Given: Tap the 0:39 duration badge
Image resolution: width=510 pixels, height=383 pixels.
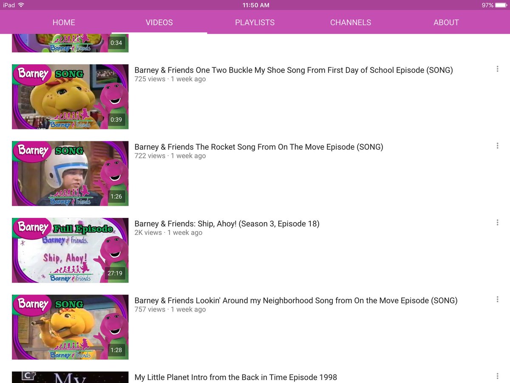Looking at the screenshot, I should pyautogui.click(x=116, y=120).
